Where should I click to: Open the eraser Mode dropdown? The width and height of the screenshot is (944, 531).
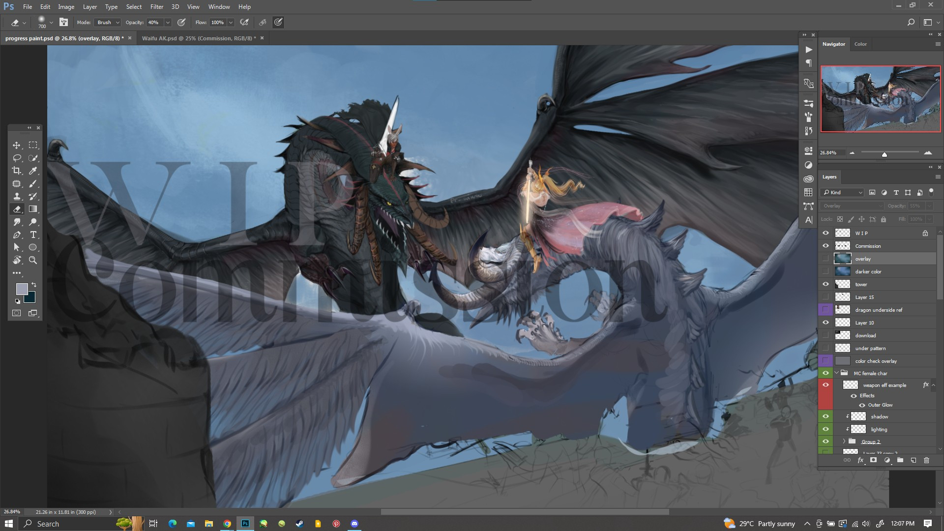[107, 23]
